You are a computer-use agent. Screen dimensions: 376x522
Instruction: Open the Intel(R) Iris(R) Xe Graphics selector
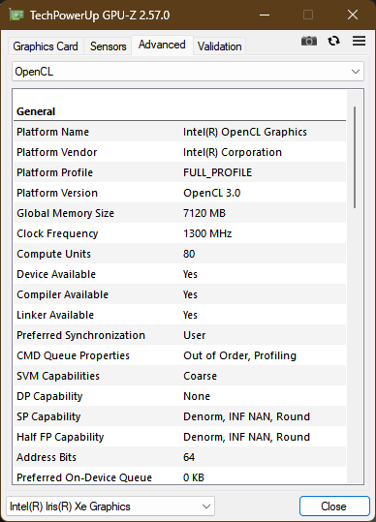pos(110,507)
